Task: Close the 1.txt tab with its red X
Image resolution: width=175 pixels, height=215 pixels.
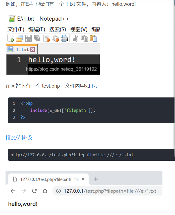Action: (x=33, y=49)
